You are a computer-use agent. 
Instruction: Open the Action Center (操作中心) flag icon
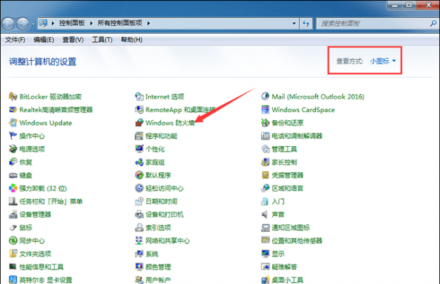(x=13, y=136)
